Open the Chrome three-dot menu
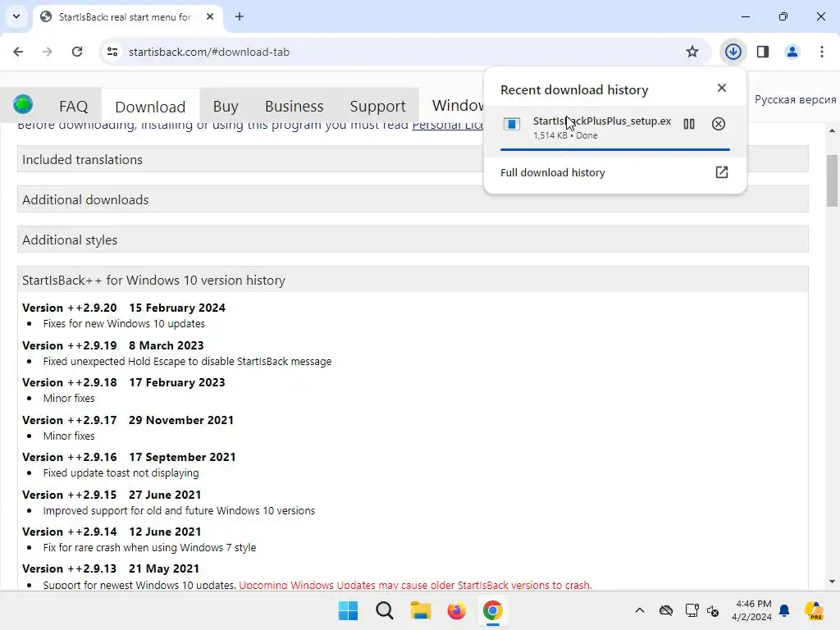Screen dimensions: 840x630 821,52
